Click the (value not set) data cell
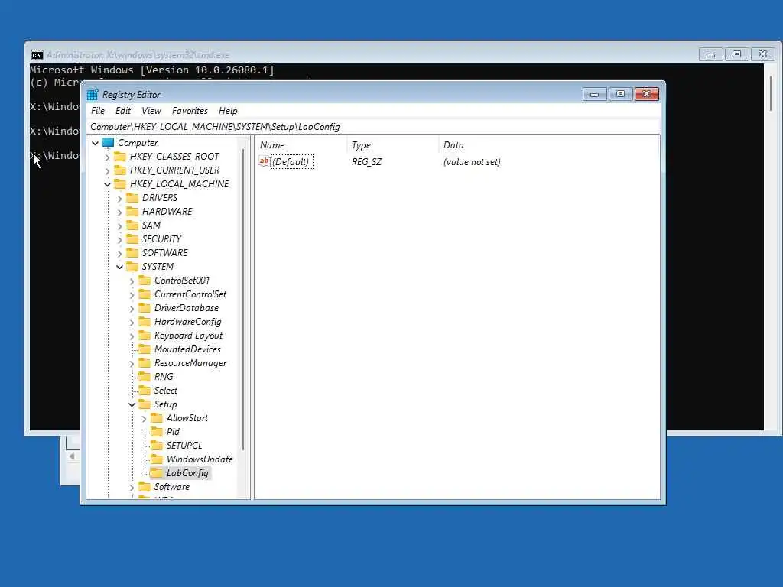This screenshot has width=783, height=587. click(472, 162)
